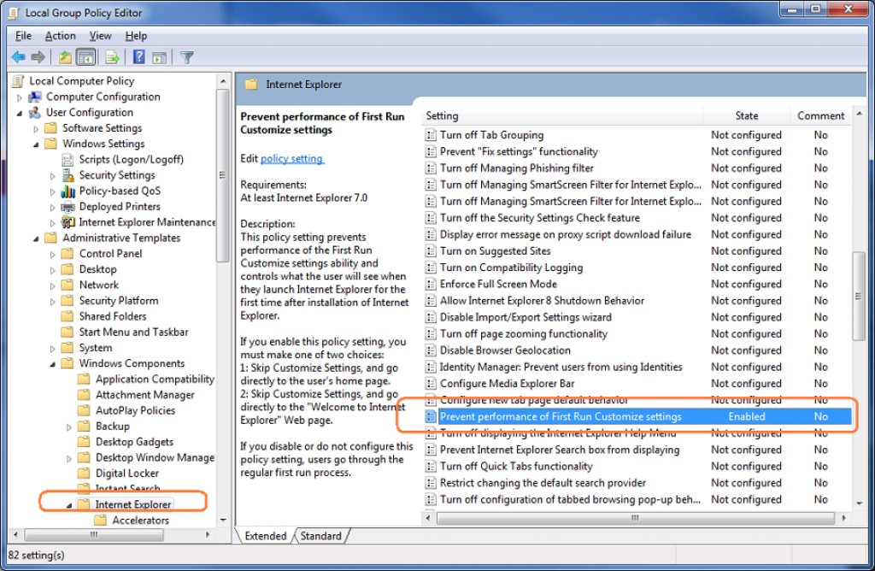Click the tree pane vertical scrollbar thumb
Image resolution: width=875 pixels, height=571 pixels.
222,174
